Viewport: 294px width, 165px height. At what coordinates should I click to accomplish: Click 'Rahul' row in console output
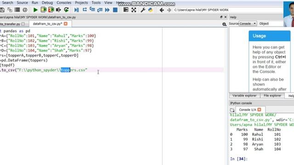255,134
